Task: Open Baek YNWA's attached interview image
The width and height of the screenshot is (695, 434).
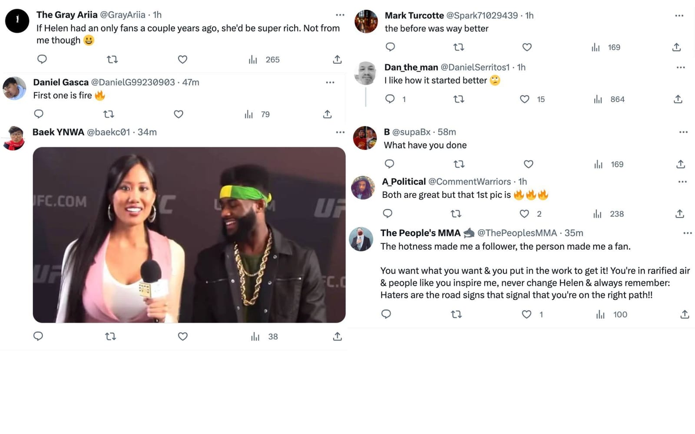Action: tap(189, 235)
